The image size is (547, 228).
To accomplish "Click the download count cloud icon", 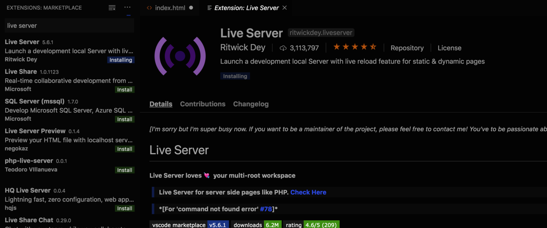I will 283,48.
